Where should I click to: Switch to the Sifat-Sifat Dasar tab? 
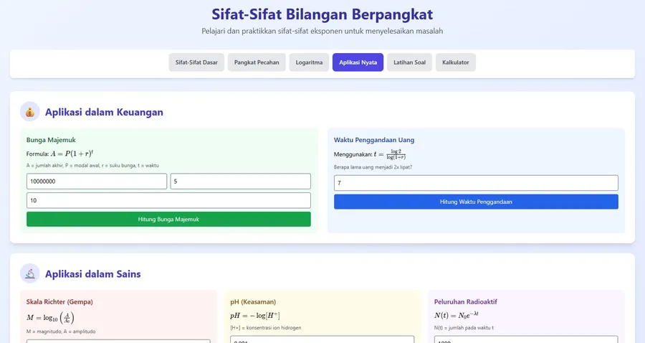[196, 62]
